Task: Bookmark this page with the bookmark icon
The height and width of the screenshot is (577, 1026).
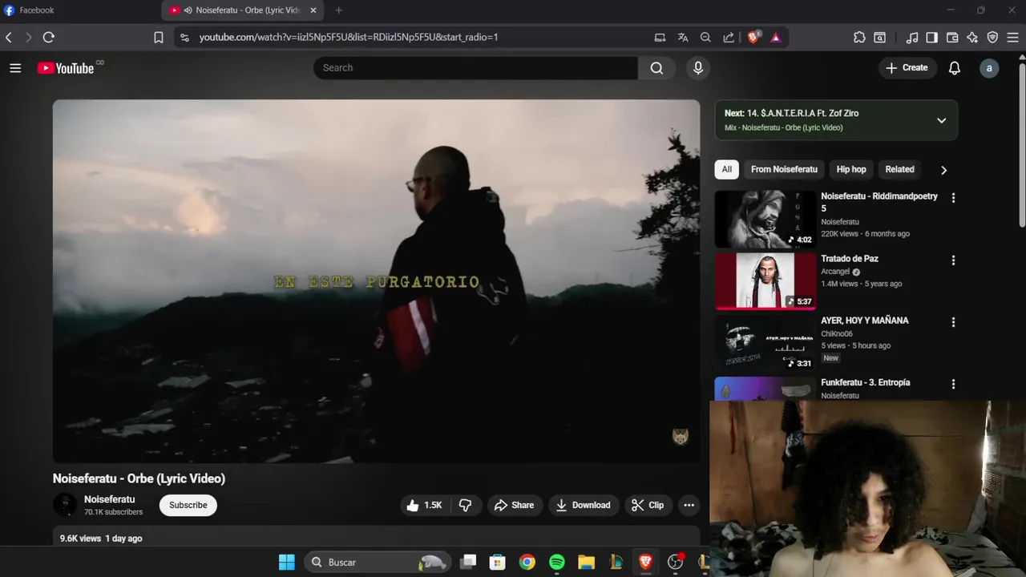Action: 159,37
